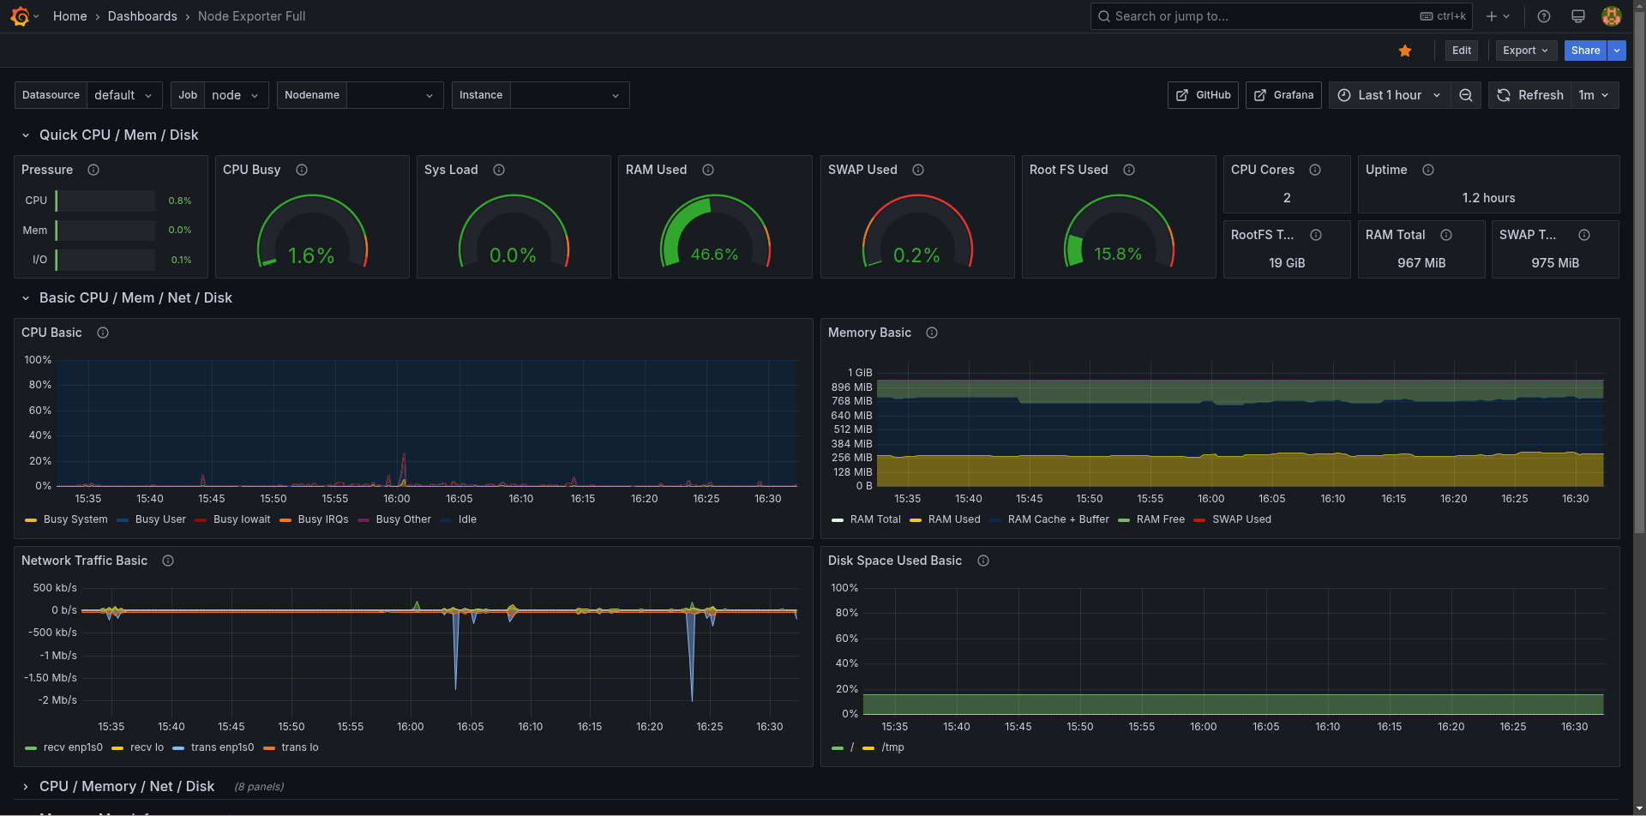Click the Grafana logo icon

click(x=20, y=16)
